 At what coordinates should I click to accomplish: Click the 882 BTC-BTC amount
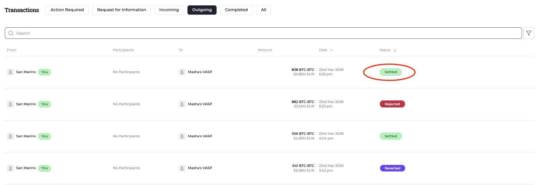[303, 102]
